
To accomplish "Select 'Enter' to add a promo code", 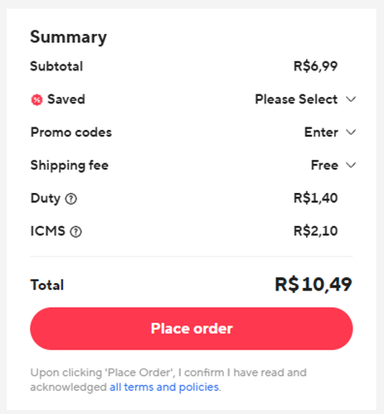I will tap(321, 132).
